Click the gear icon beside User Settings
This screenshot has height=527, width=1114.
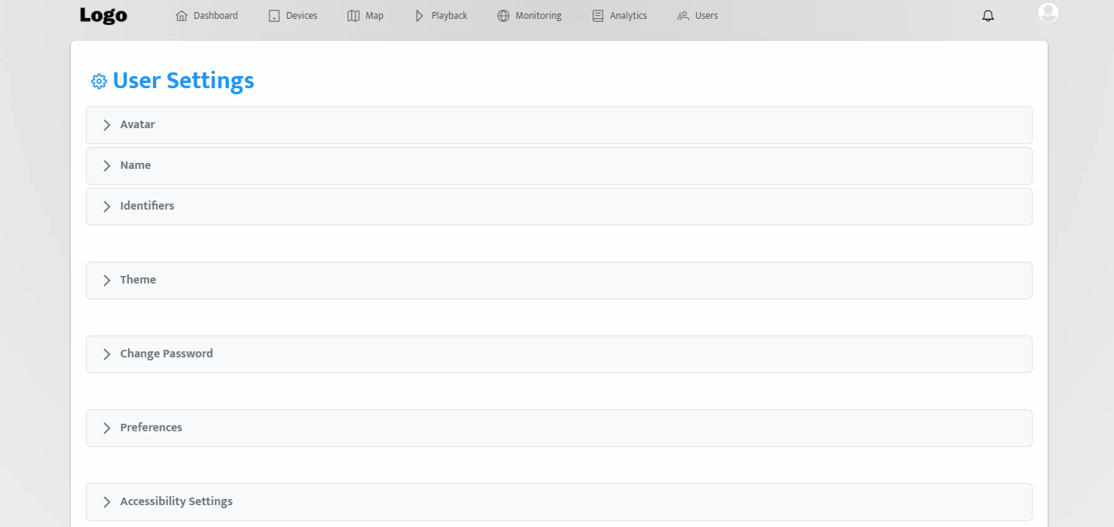coord(99,81)
